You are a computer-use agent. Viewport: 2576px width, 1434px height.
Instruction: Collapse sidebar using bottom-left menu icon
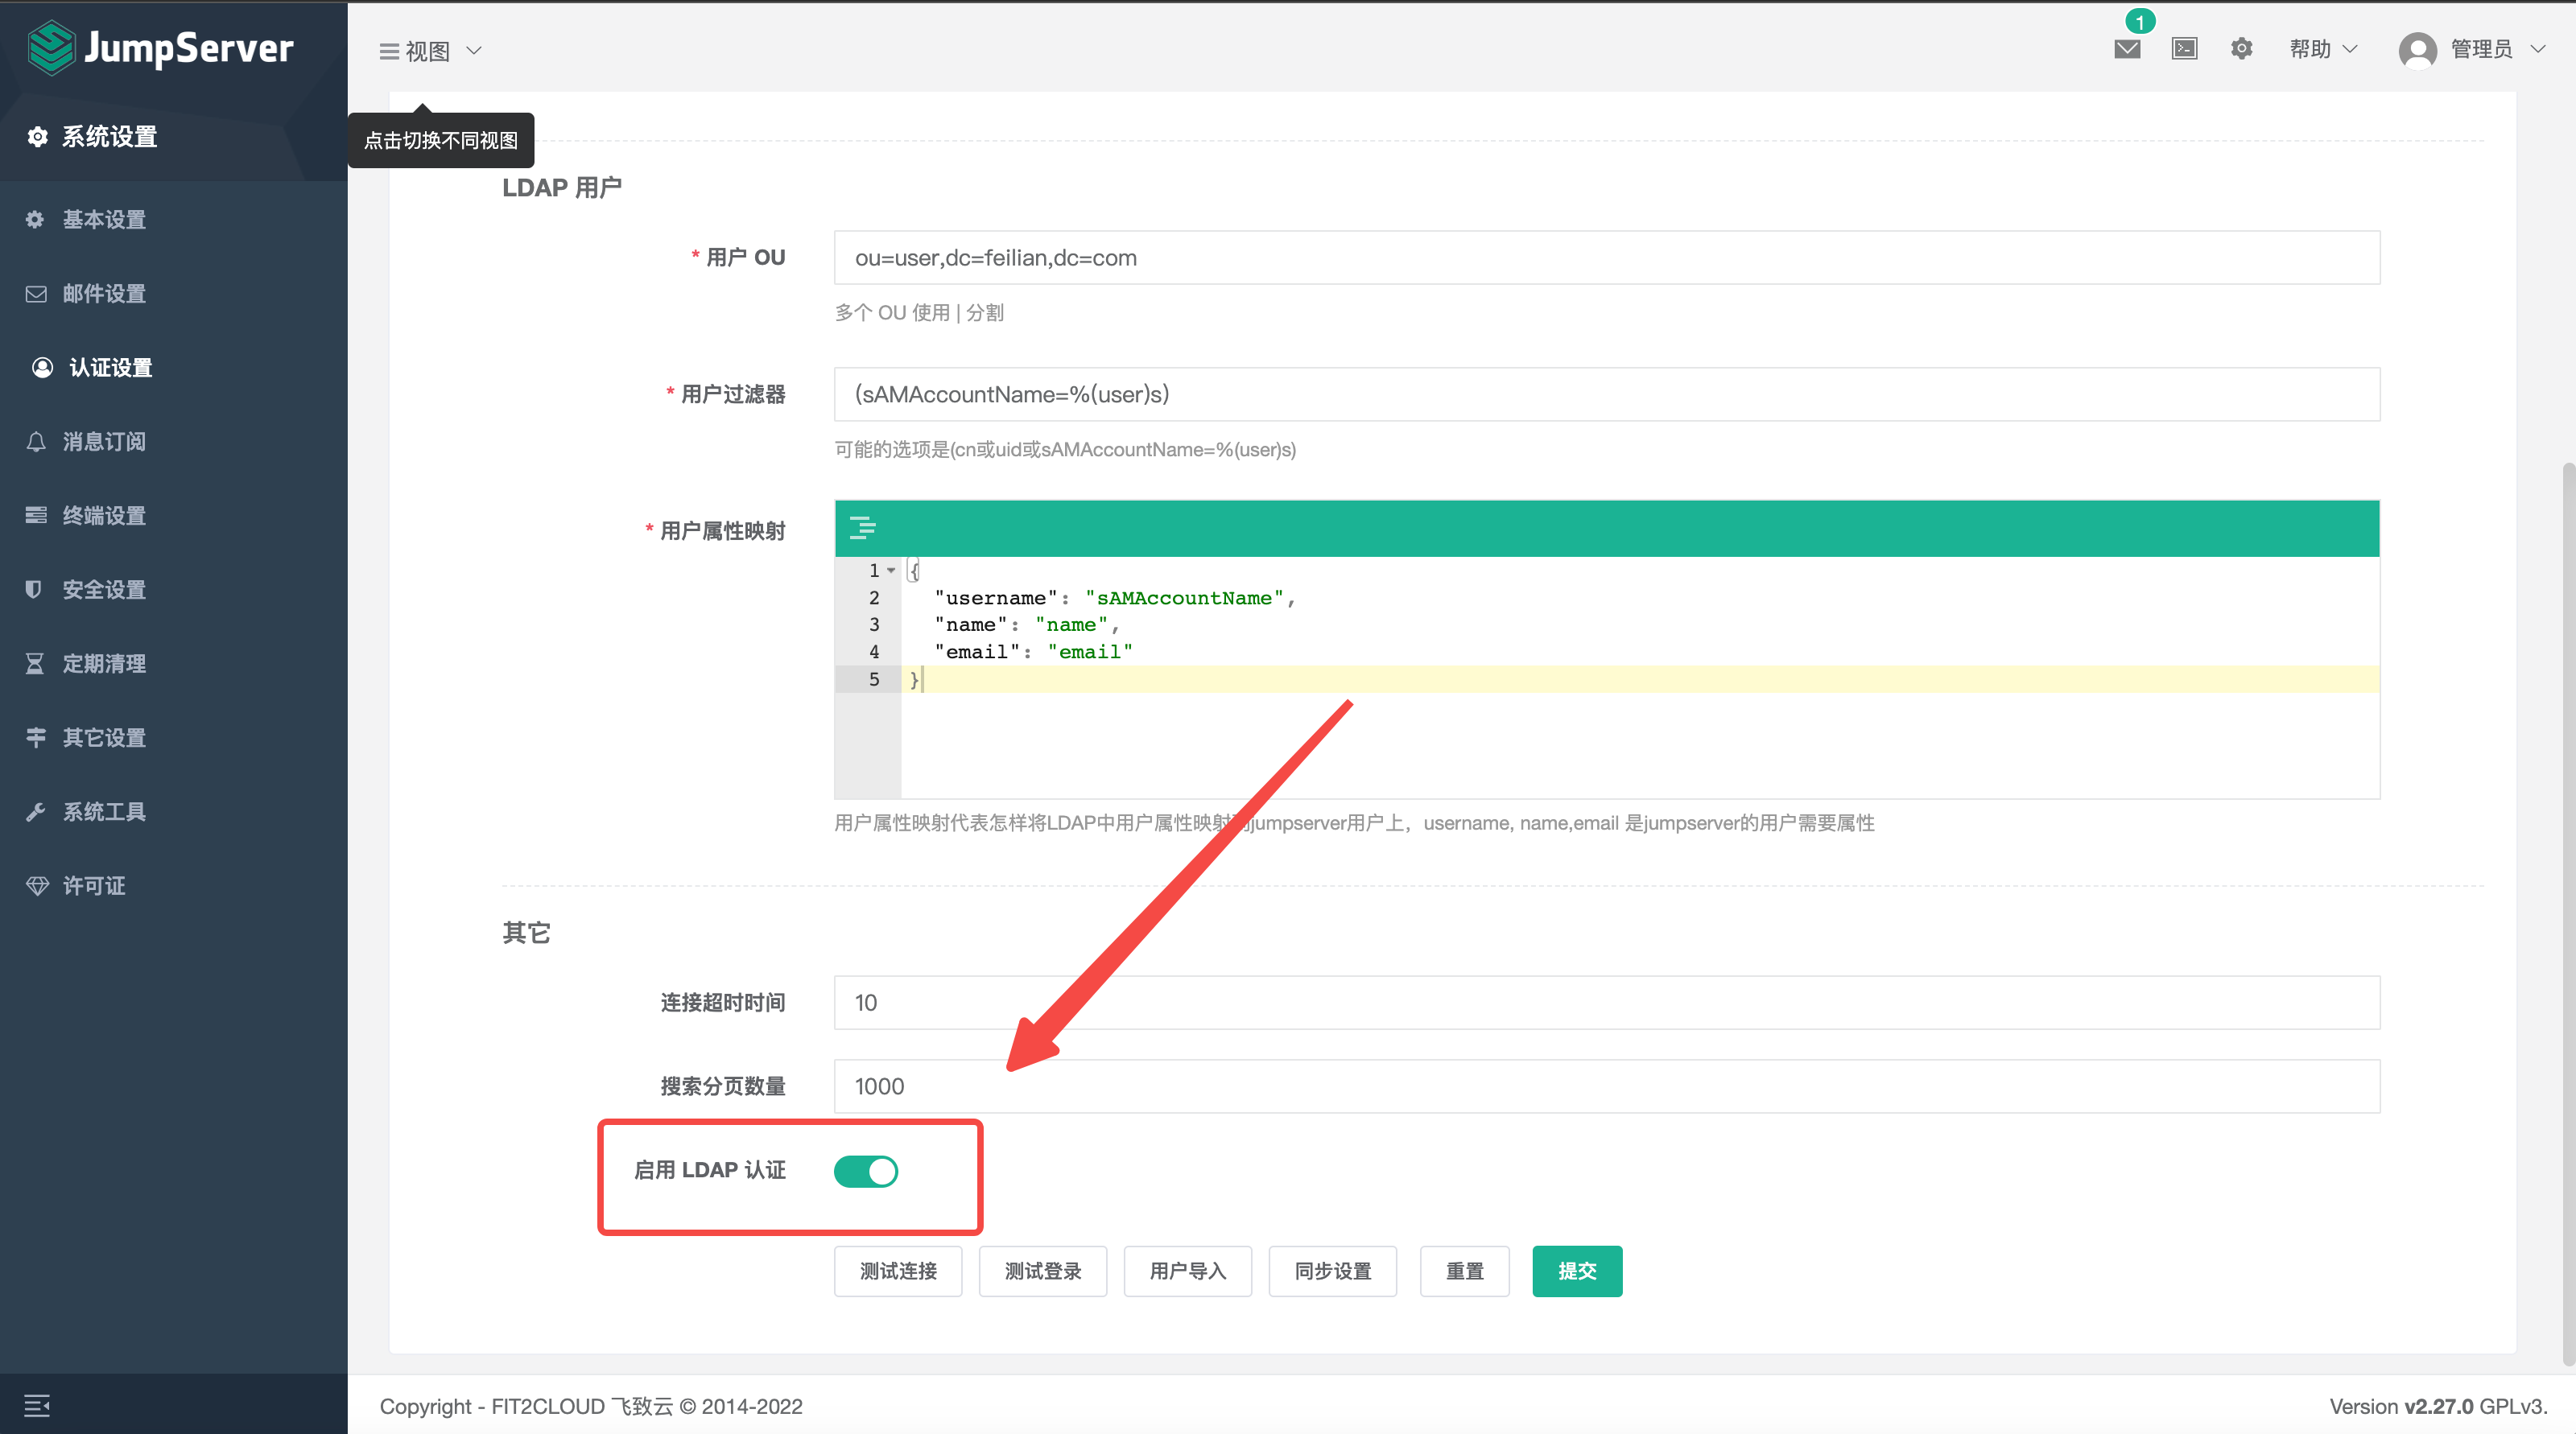click(37, 1405)
